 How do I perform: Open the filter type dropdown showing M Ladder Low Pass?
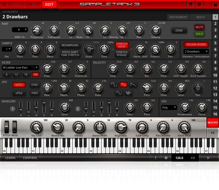click(x=20, y=67)
